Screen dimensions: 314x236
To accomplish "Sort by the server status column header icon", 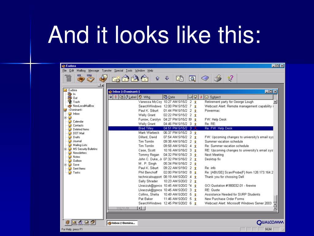I will 195,97.
